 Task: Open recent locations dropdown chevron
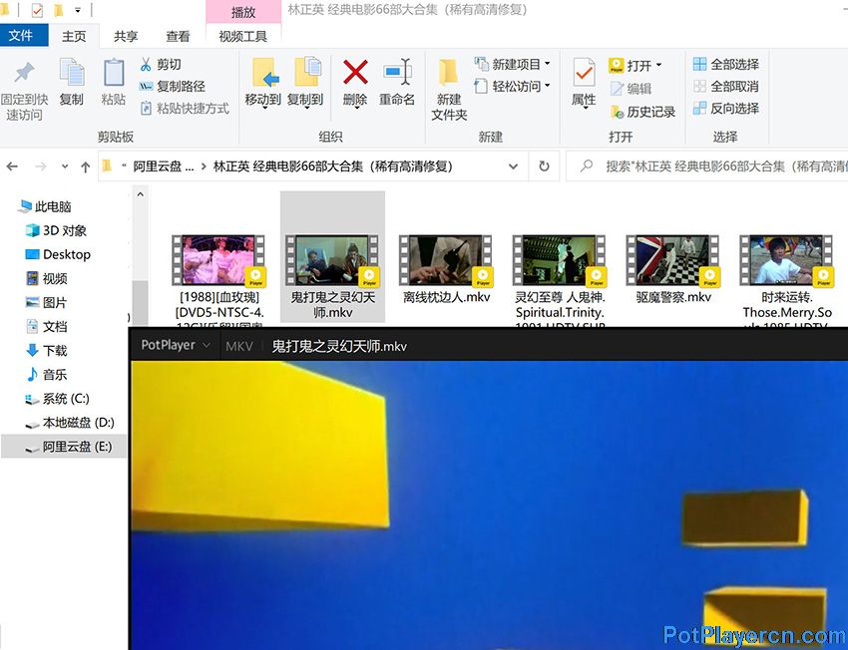click(65, 166)
